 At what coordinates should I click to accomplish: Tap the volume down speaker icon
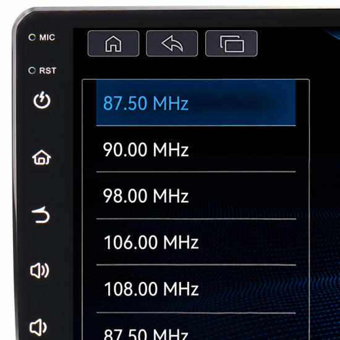[38, 327]
